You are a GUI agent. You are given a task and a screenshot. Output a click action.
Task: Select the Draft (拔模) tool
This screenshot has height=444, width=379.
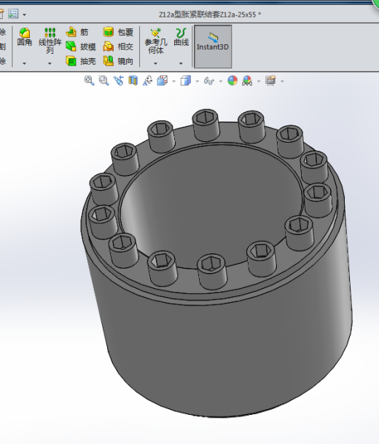(x=80, y=47)
